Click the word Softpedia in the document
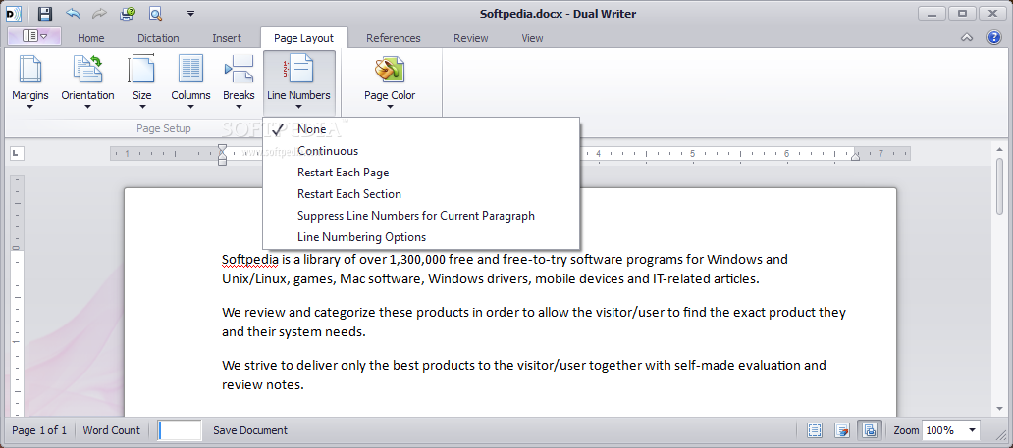This screenshot has height=448, width=1013. pyautogui.click(x=250, y=260)
